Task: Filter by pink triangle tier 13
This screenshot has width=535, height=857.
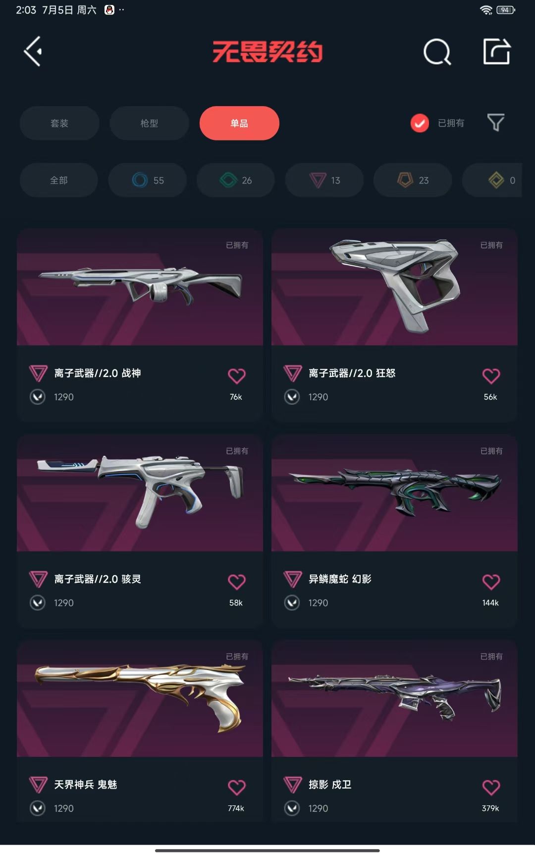Action: coord(324,180)
